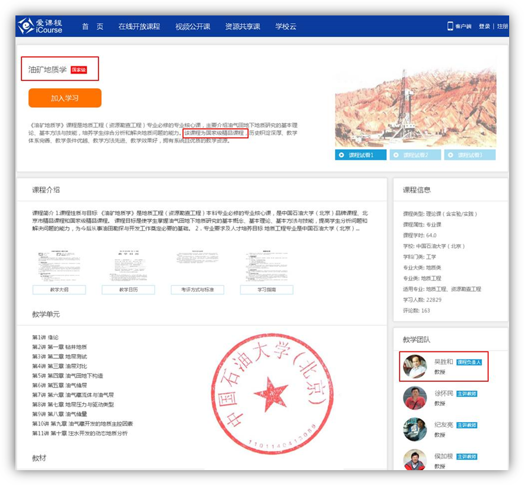Click the orange 加入学习 button
524x485 pixels.
[65, 98]
